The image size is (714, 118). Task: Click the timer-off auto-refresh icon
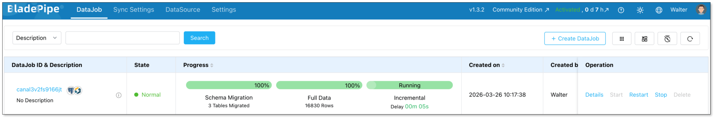coord(667,39)
